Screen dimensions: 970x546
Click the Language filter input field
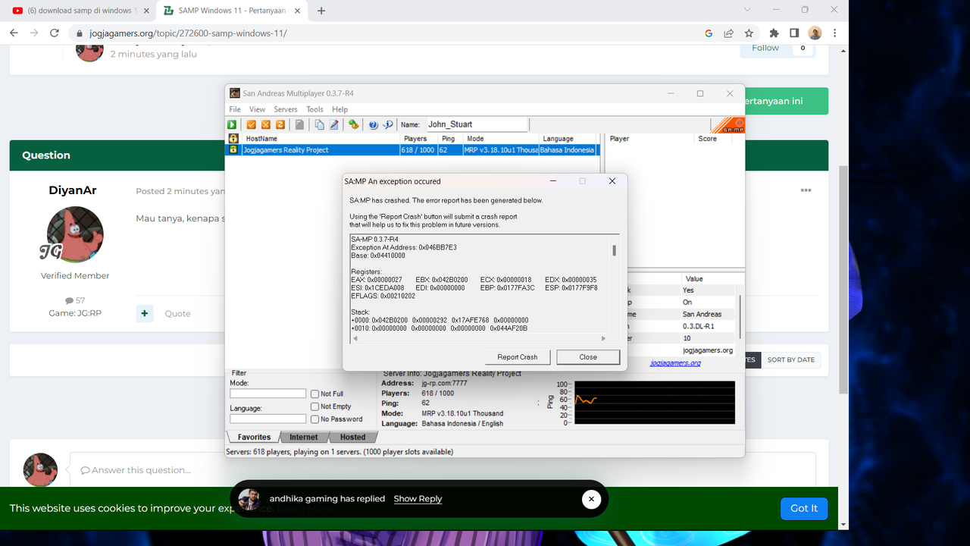[x=268, y=419]
